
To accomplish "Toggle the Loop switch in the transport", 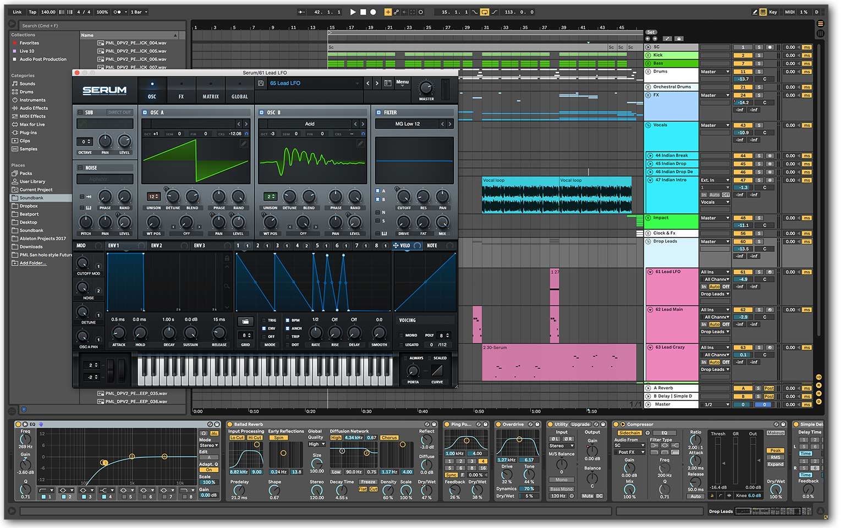I will [x=485, y=12].
